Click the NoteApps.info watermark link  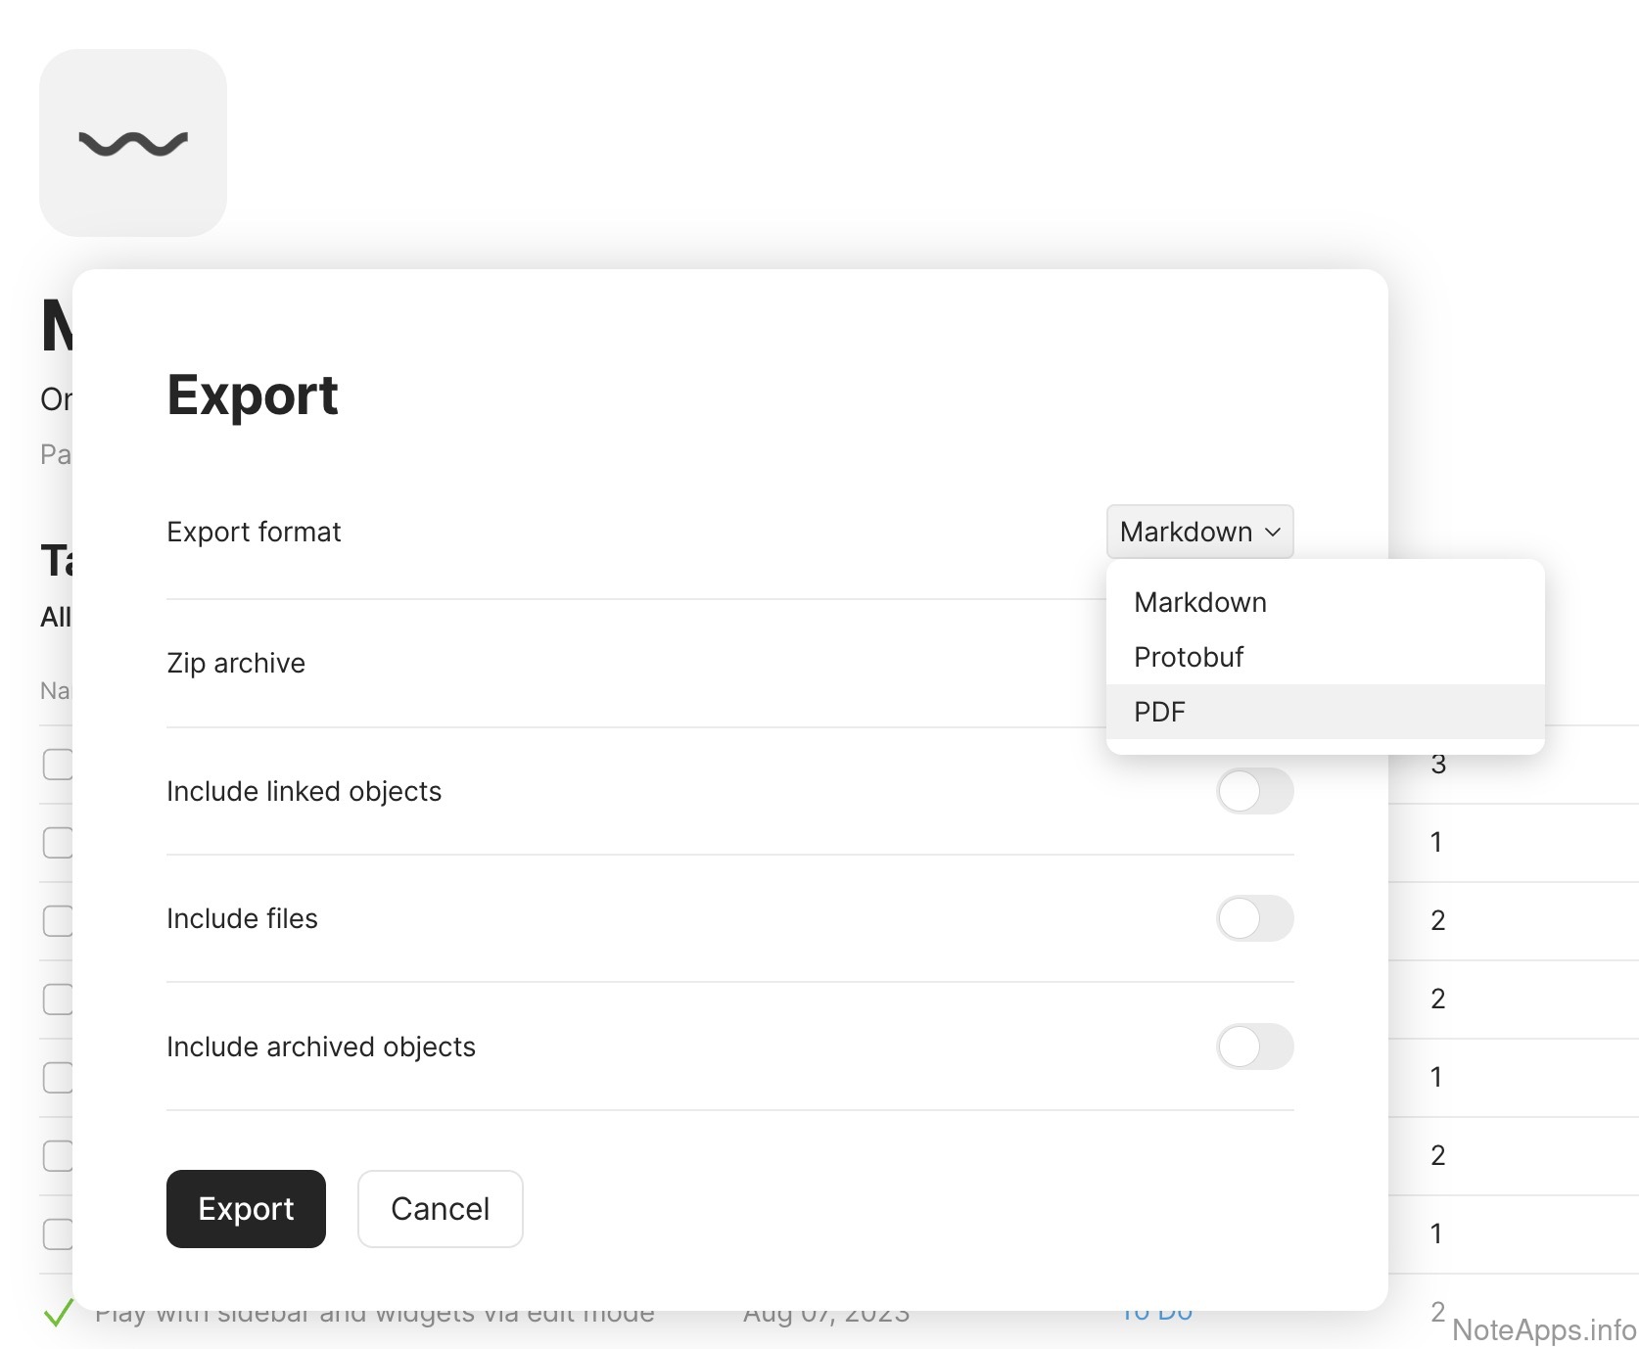pos(1544,1329)
